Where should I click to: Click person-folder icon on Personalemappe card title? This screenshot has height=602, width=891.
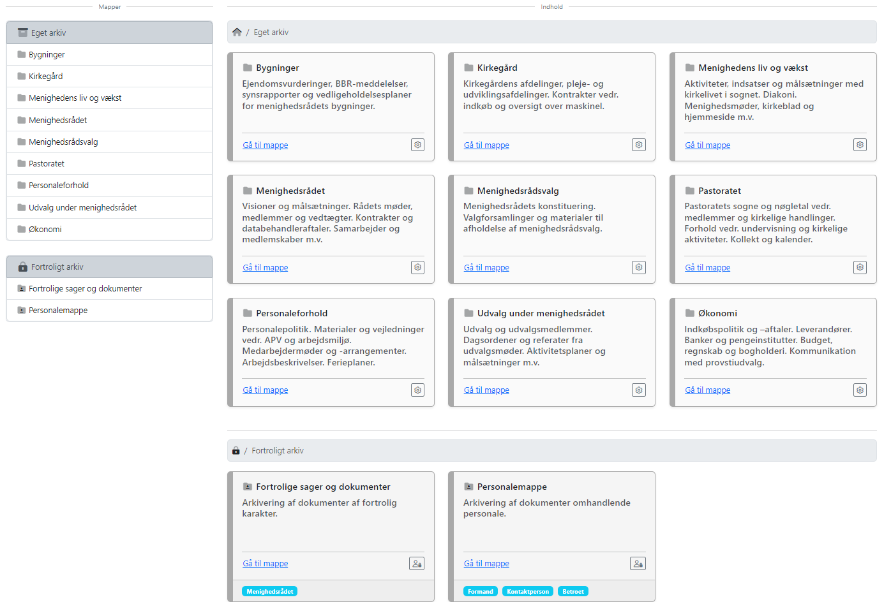click(x=468, y=487)
